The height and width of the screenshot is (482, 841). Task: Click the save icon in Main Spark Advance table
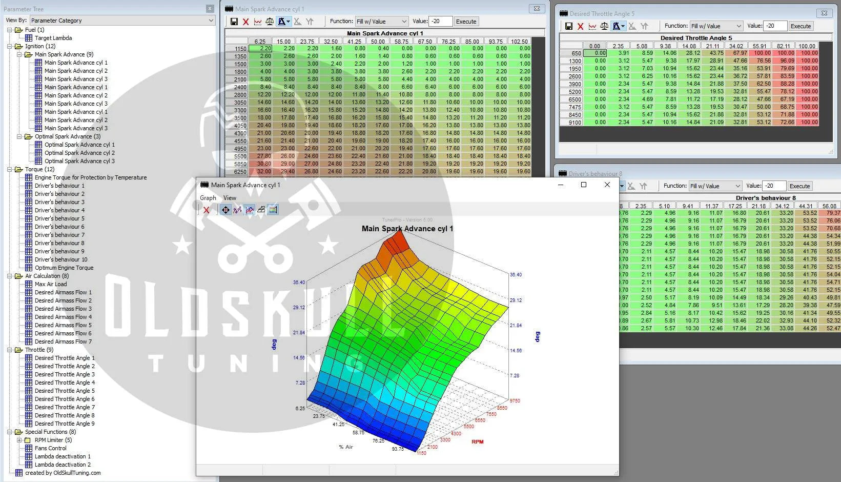tap(234, 22)
